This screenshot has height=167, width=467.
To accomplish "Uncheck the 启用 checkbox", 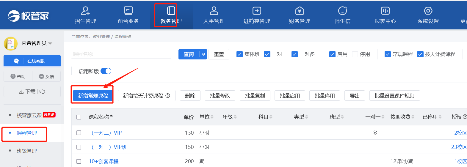I will tap(333, 54).
